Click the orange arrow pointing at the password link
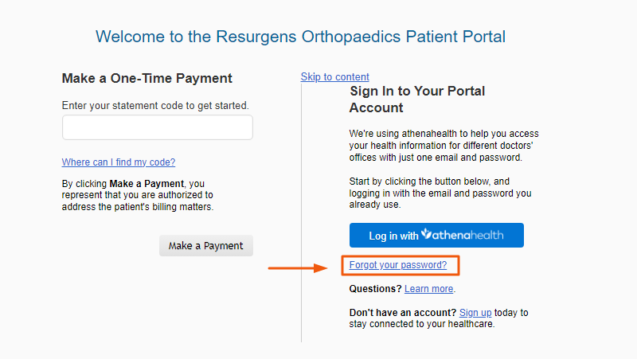The image size is (637, 359). click(x=298, y=268)
